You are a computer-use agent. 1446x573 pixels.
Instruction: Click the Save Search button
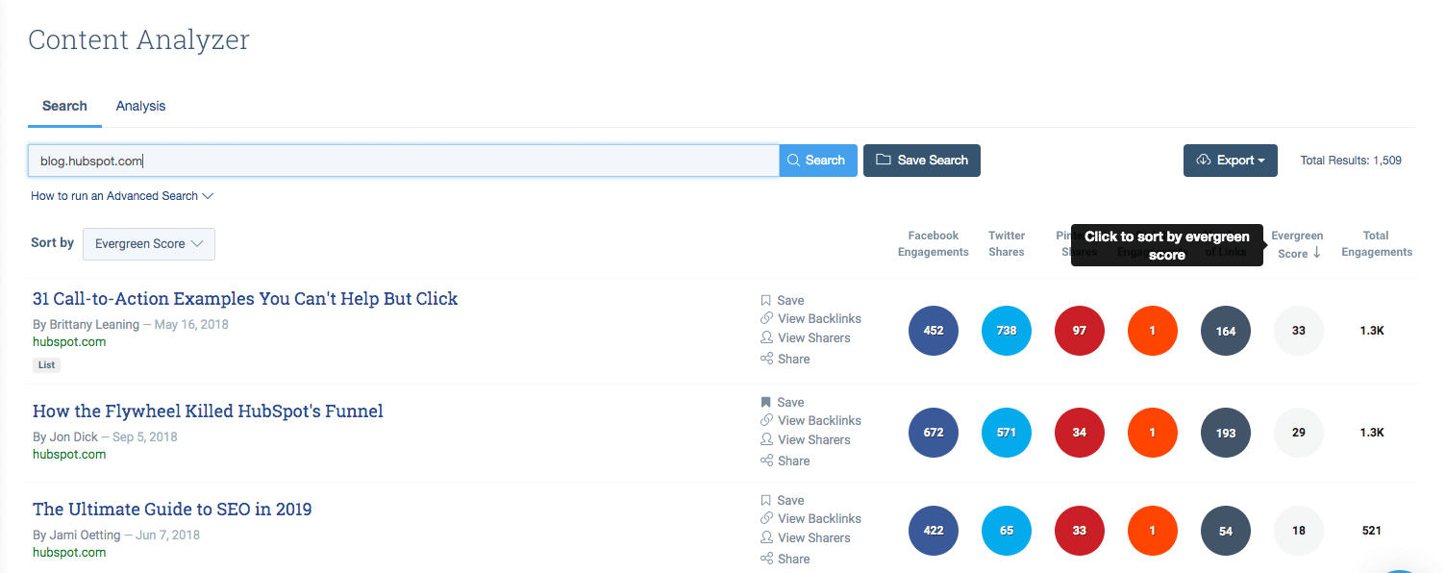tap(922, 161)
